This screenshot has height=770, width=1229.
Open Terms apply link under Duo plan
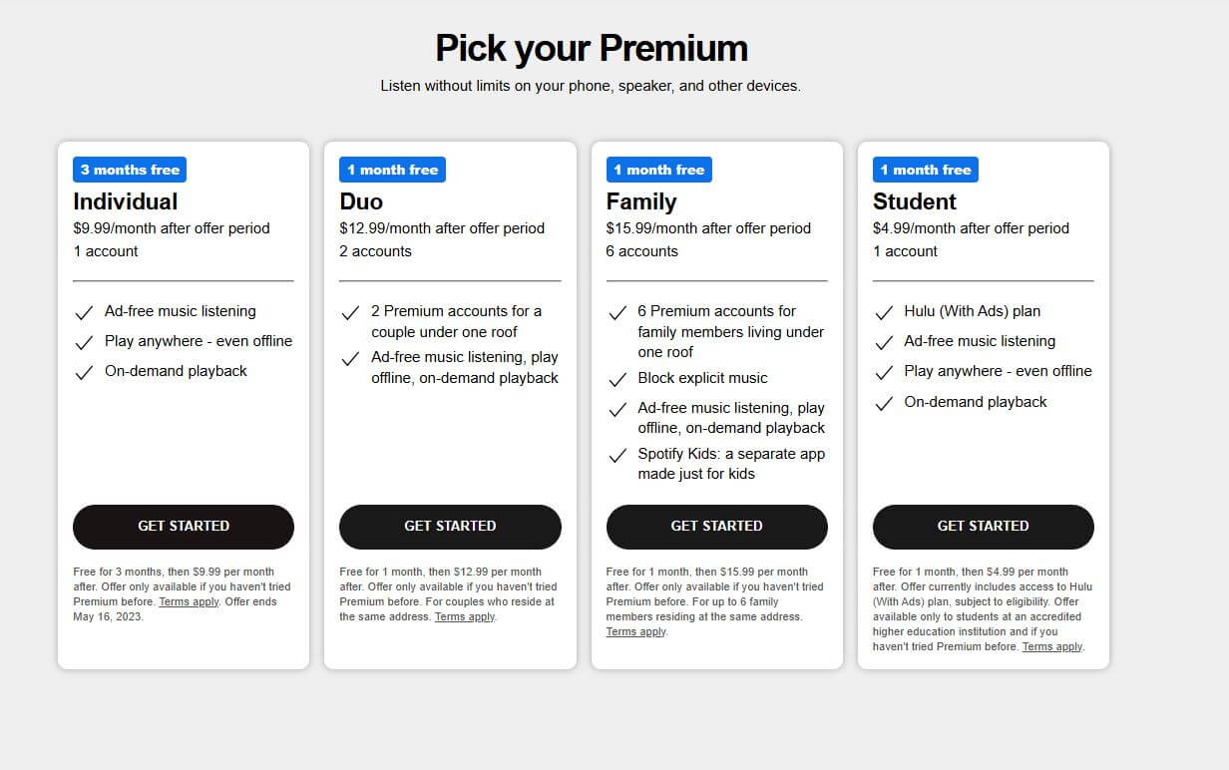[x=464, y=616]
